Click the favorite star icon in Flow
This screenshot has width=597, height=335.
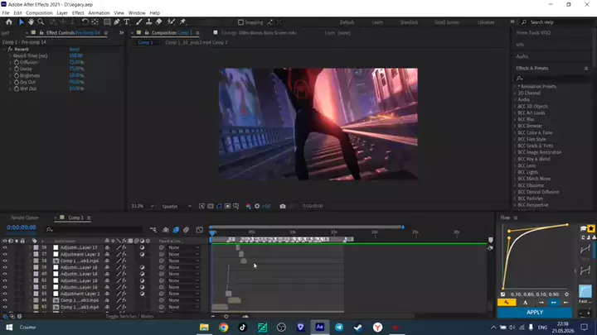pos(591,228)
